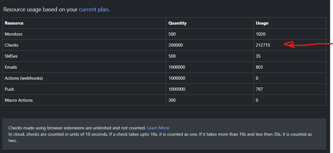This screenshot has height=153, width=333.
Task: Click the Monitors usage value 1020
Action: tap(261, 34)
